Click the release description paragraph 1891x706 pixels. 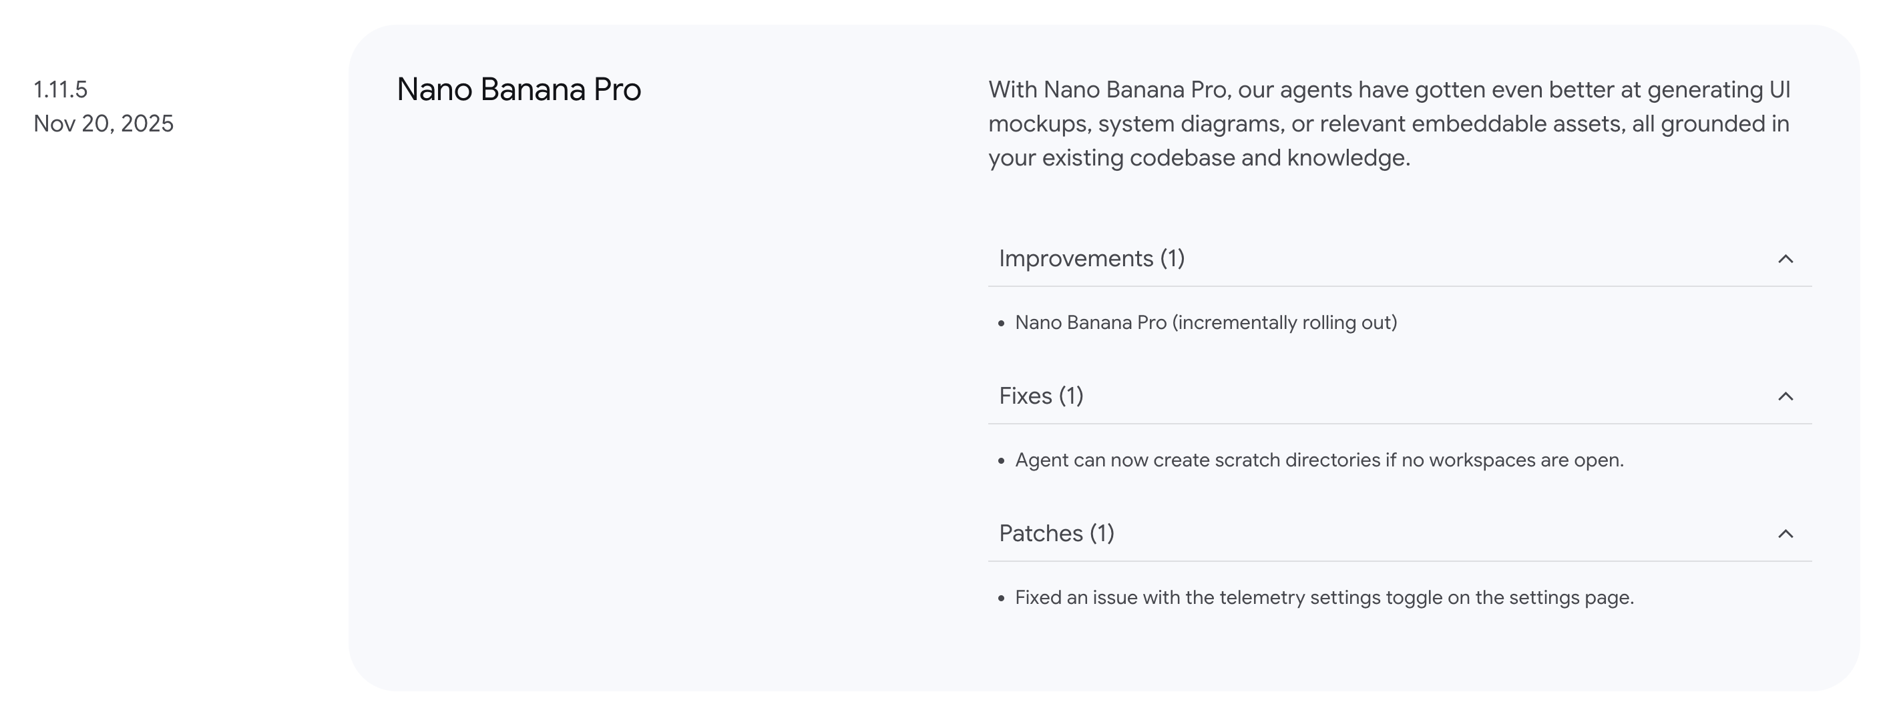[x=1389, y=123]
